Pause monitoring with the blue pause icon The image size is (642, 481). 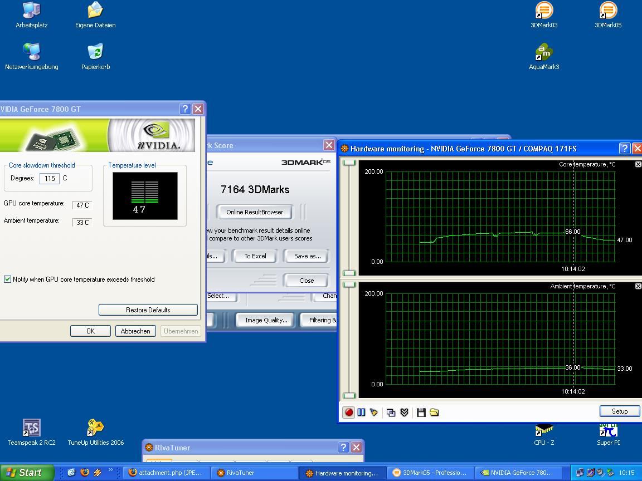coord(361,413)
